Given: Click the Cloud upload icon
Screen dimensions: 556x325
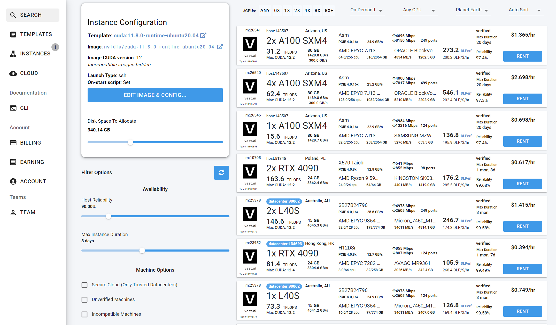Looking at the screenshot, I should 13,73.
